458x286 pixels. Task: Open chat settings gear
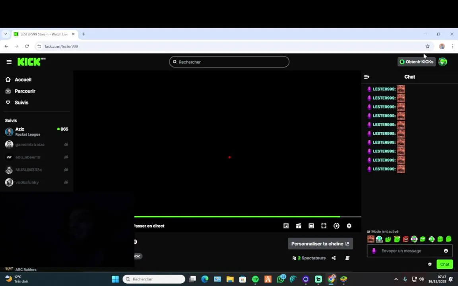[x=430, y=264]
